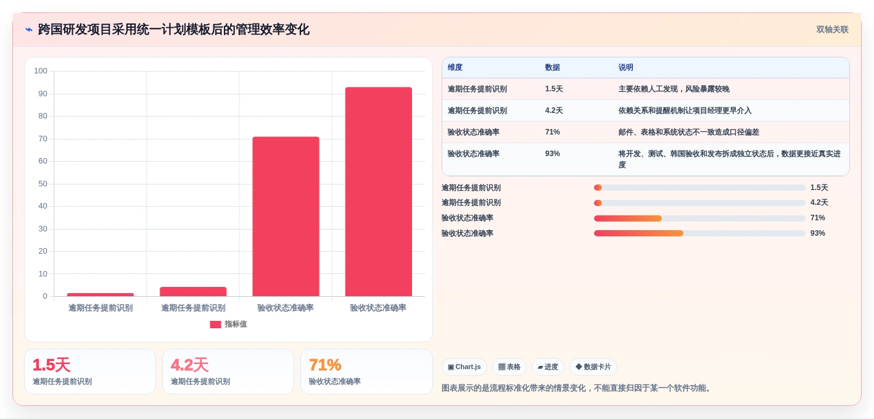Click the progress bar labeled 4.2天
Screen dimensions: 874x419
699,203
